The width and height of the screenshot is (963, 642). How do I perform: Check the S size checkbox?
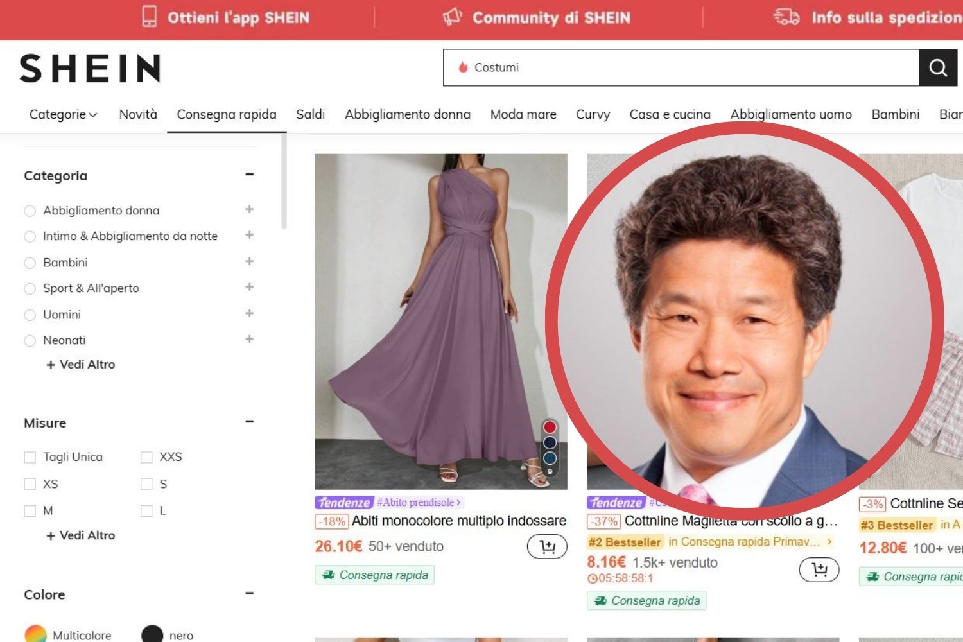pos(146,484)
